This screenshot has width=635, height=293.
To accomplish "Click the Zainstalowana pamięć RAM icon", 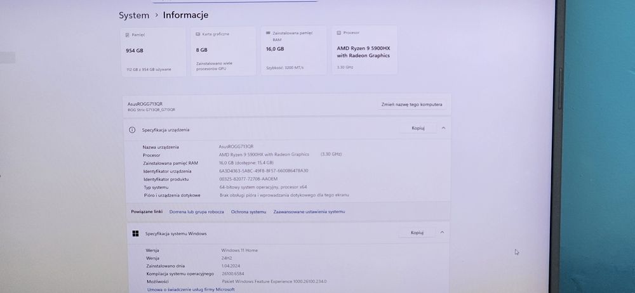I will [x=268, y=33].
